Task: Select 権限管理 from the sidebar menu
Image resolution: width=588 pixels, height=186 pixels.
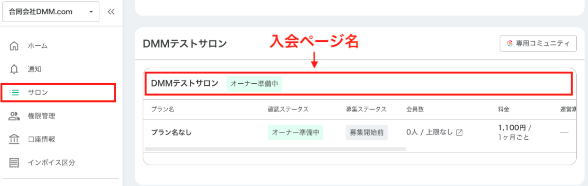Action: tap(41, 116)
